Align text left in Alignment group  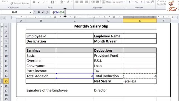77,2
